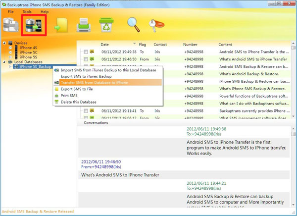Choose Print SMS from context menu
The width and height of the screenshot is (297, 216).
coord(107,96)
